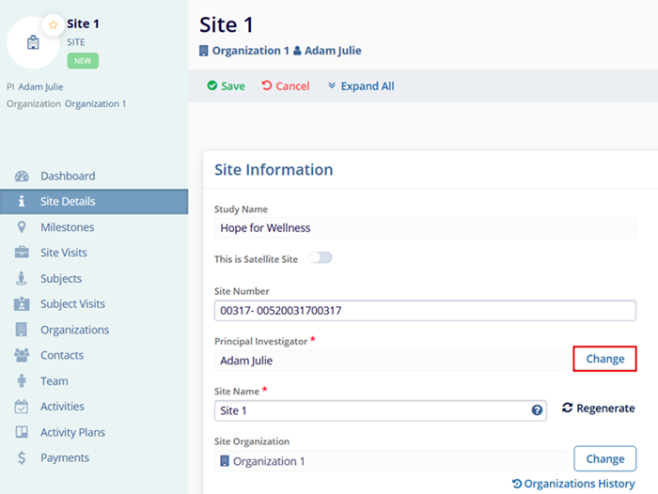The height and width of the screenshot is (494, 658).
Task: Click the Contacts people icon
Action: [x=22, y=356]
